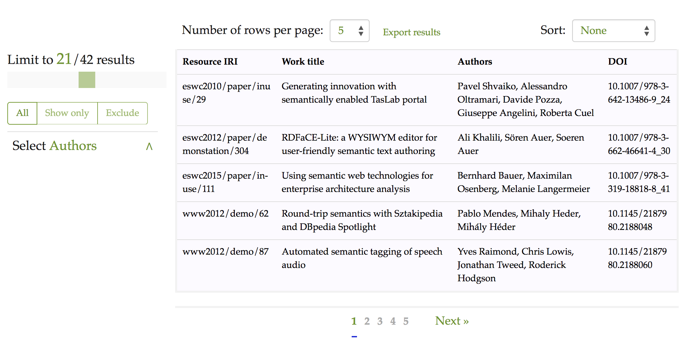
Task: Open the Sort dropdown set to None
Action: 613,31
